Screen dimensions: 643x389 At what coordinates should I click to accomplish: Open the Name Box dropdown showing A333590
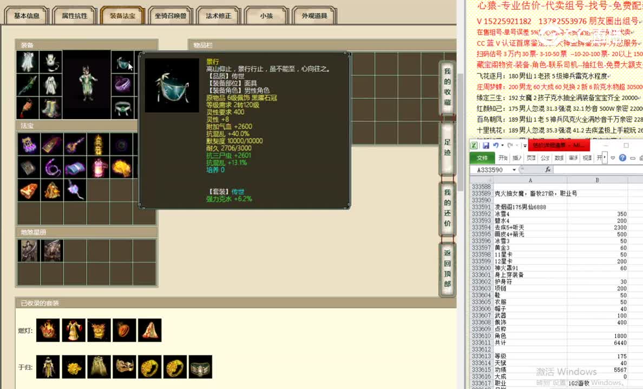(x=514, y=169)
